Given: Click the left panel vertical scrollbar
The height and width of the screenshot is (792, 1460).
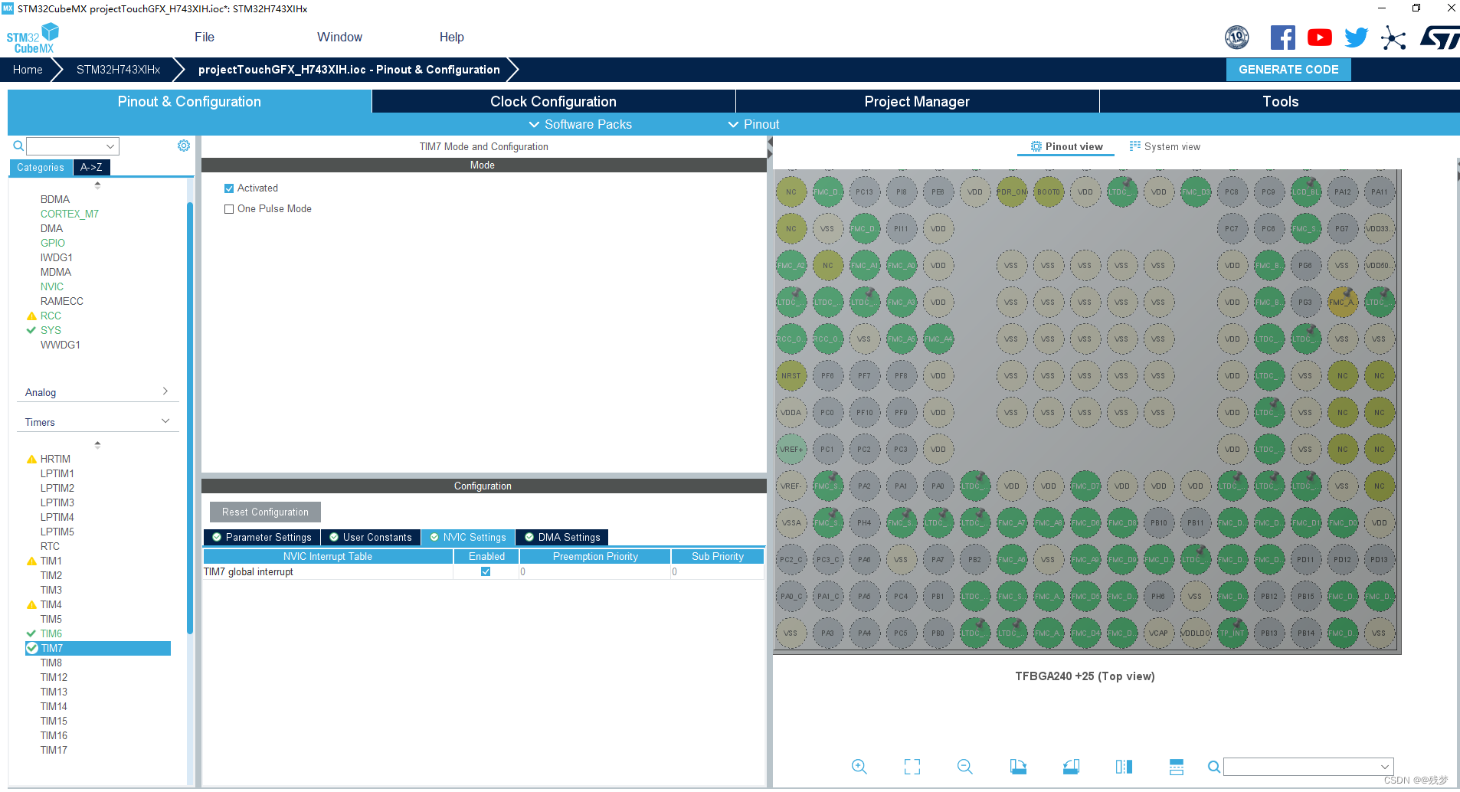Looking at the screenshot, I should pyautogui.click(x=190, y=417).
